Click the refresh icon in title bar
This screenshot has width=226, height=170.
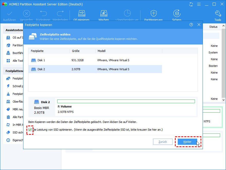191,4
